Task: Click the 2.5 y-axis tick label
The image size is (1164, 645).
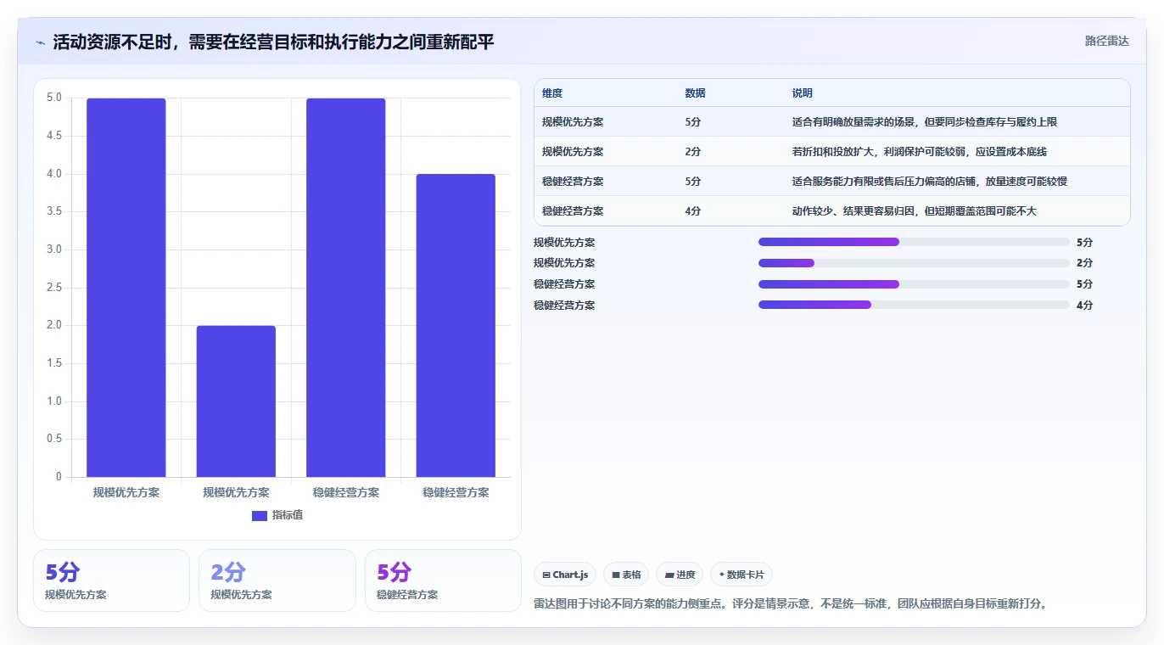Action: click(x=54, y=288)
